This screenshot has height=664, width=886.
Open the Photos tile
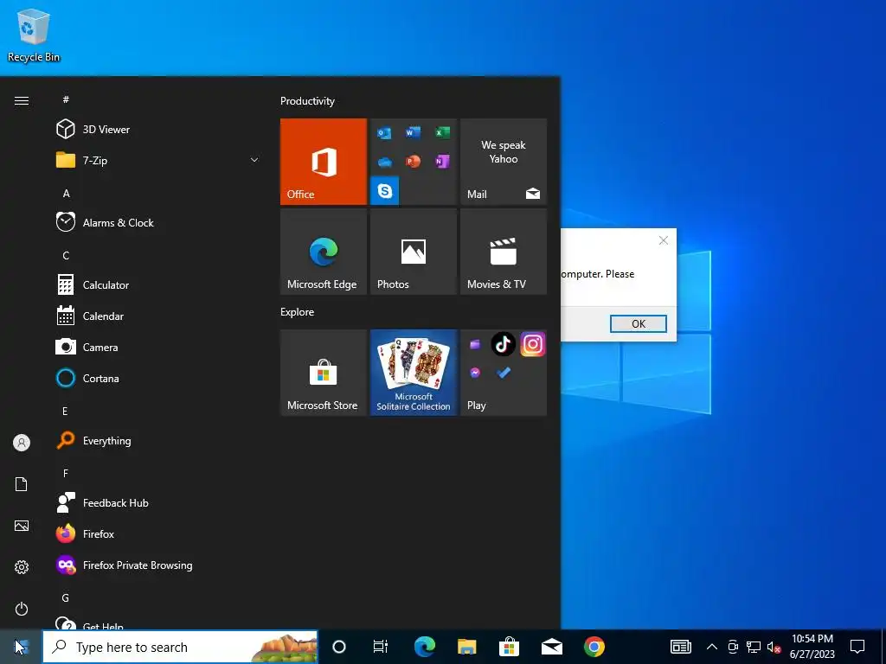[x=414, y=252]
